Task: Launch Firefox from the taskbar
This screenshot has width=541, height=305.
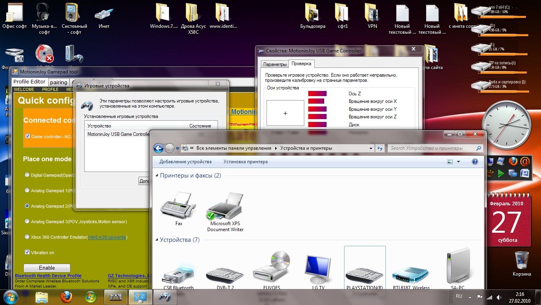Action: [66, 297]
